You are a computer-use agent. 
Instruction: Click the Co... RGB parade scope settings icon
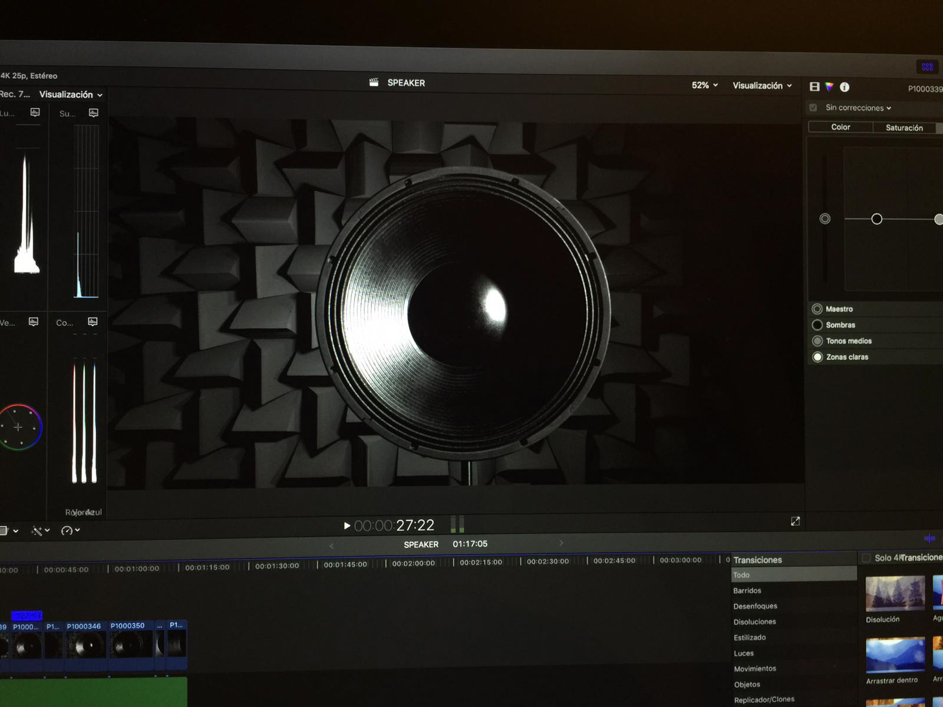(x=93, y=322)
